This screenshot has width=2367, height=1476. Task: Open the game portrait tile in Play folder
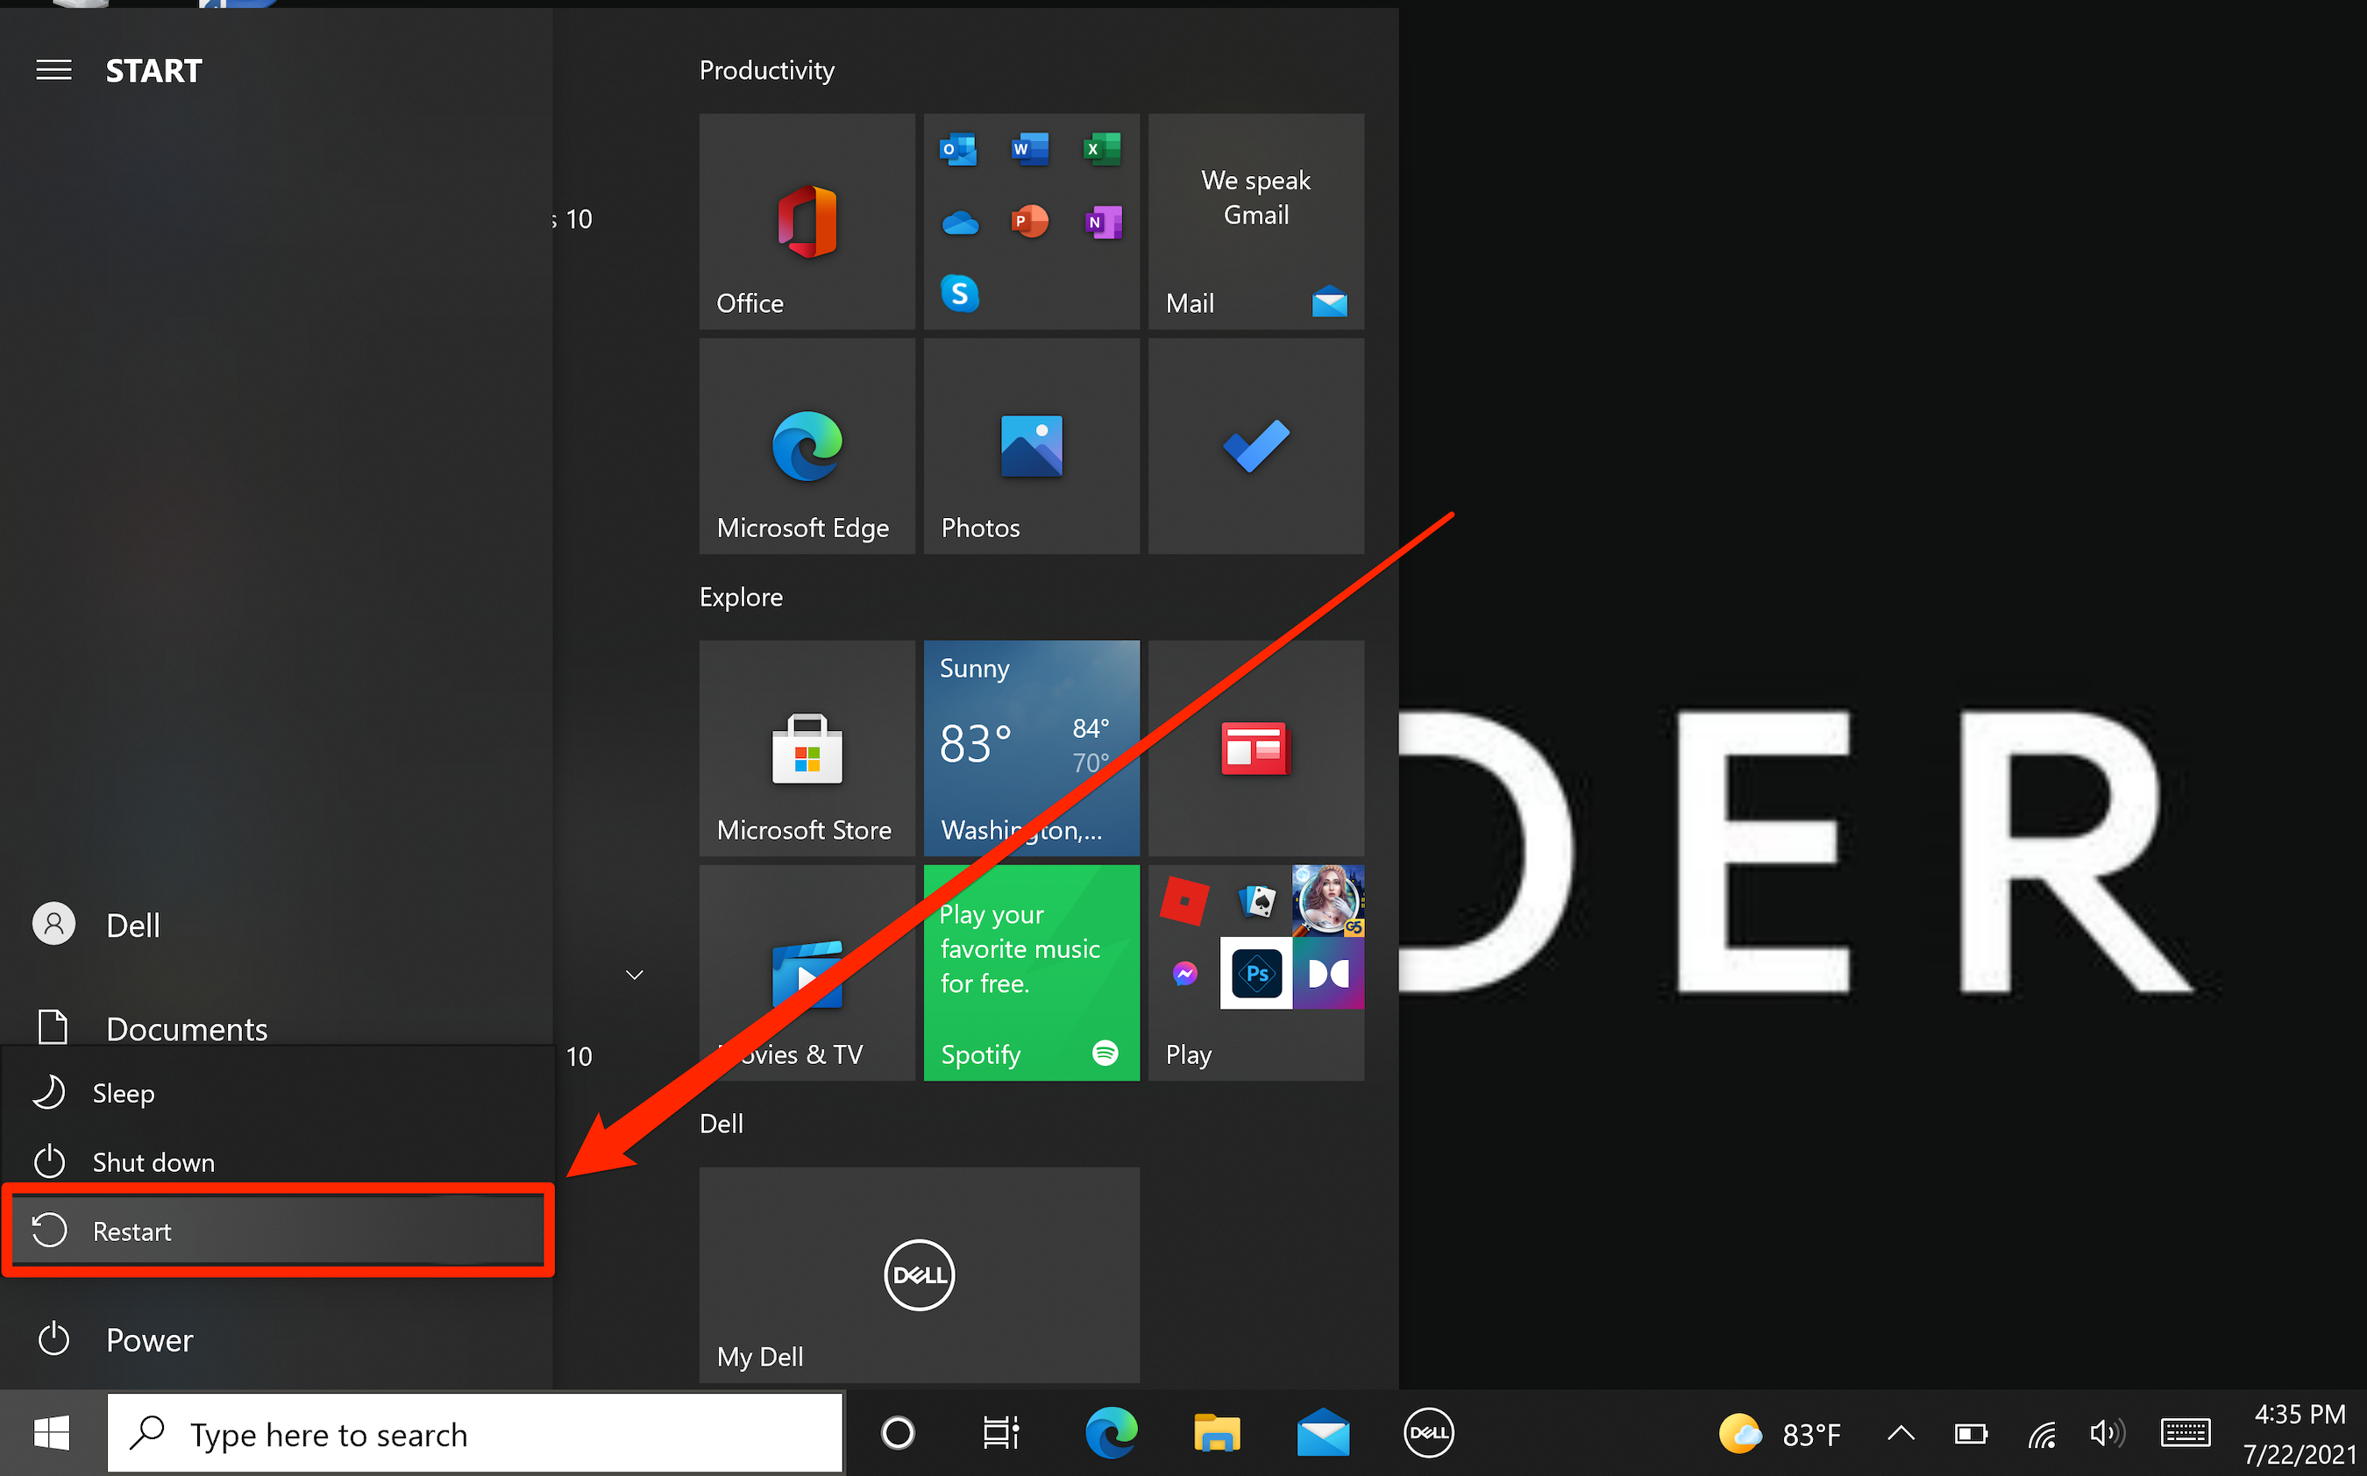tap(1328, 900)
